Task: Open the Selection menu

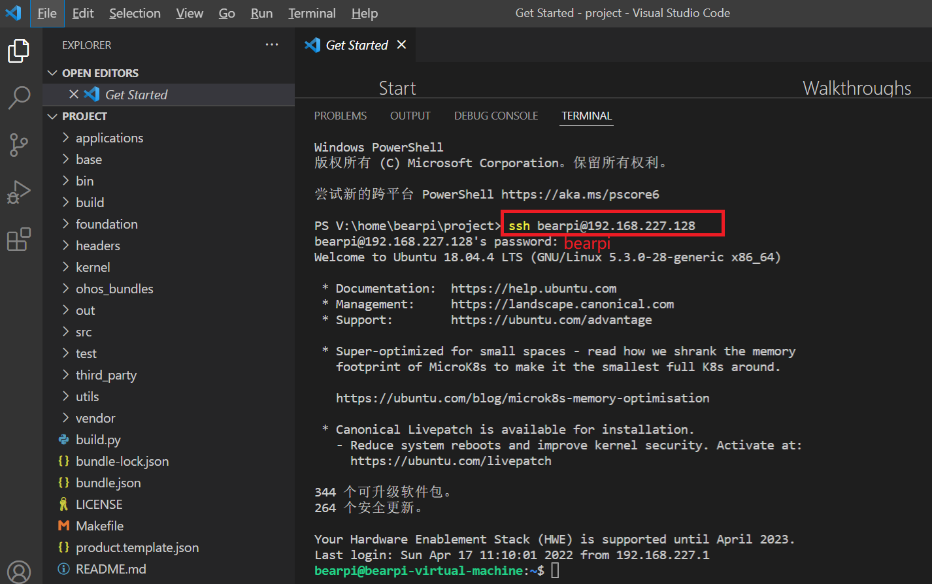Action: click(x=135, y=13)
